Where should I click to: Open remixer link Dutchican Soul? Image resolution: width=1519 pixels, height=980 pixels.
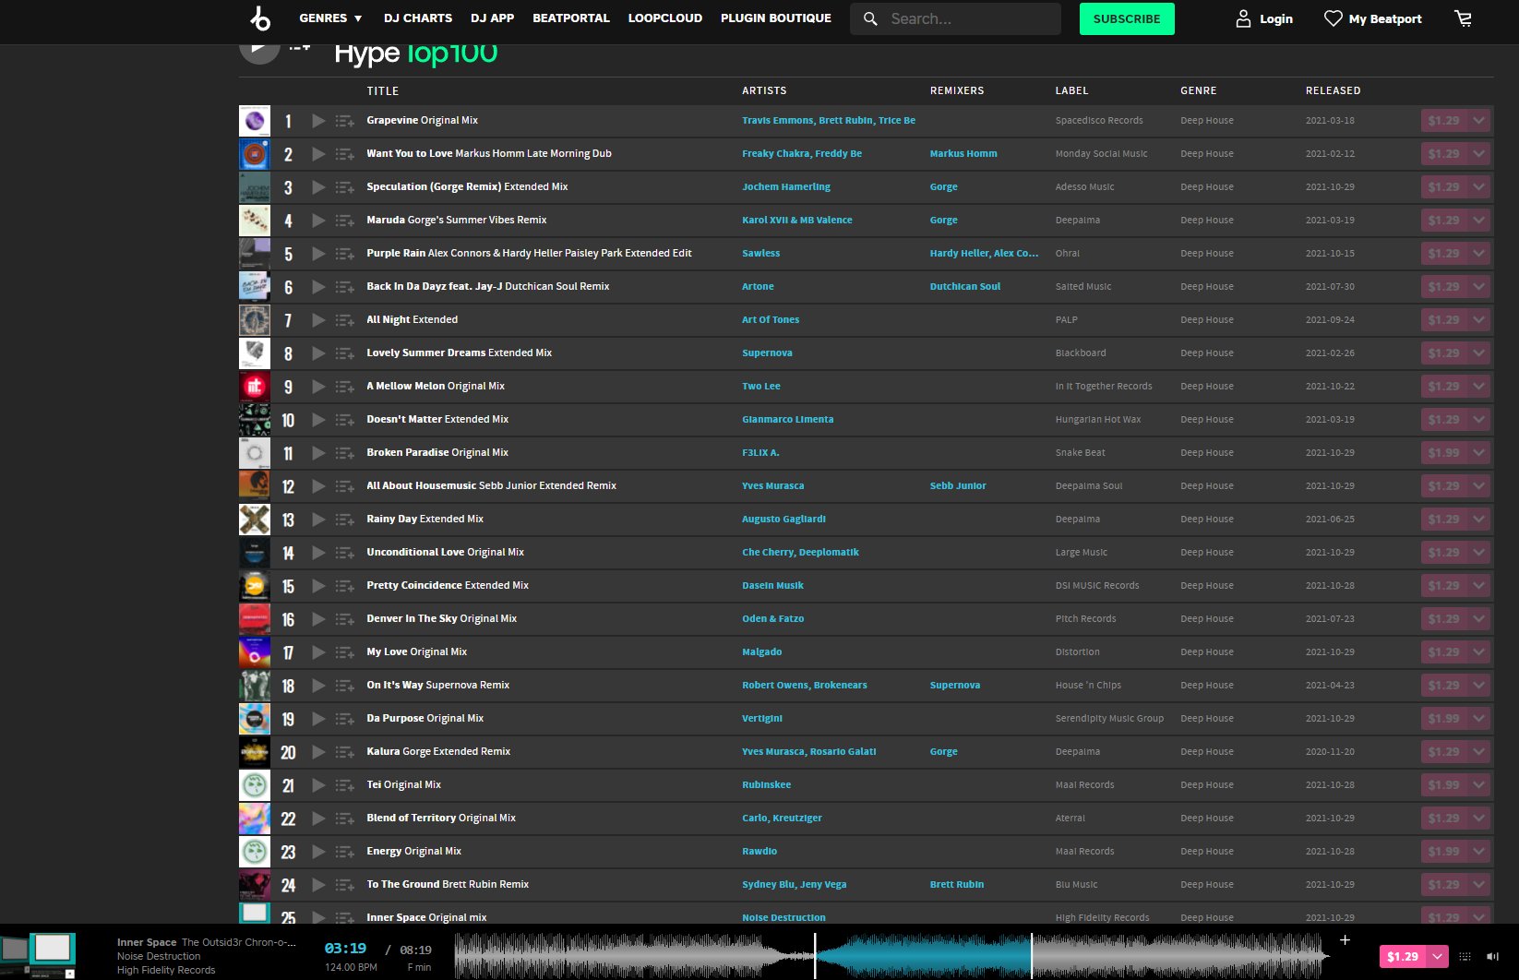coord(964,287)
